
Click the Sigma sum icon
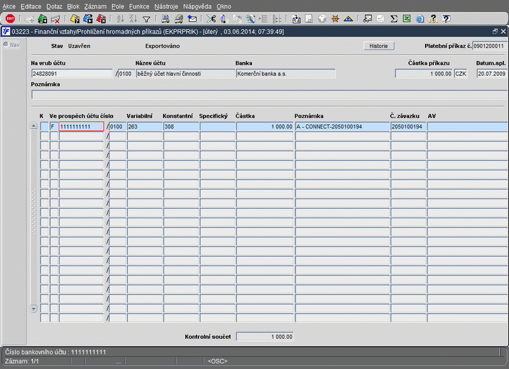[x=394, y=19]
